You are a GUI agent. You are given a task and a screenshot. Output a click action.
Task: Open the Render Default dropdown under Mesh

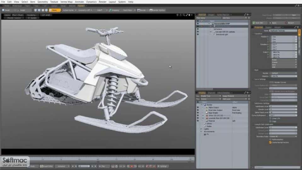tap(283, 73)
